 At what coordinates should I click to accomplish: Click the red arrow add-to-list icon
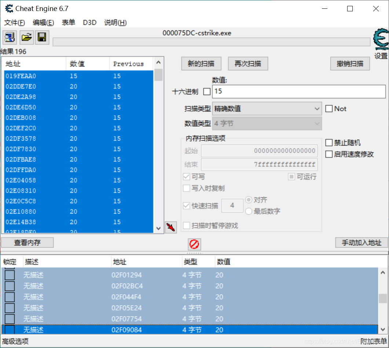[x=171, y=227]
